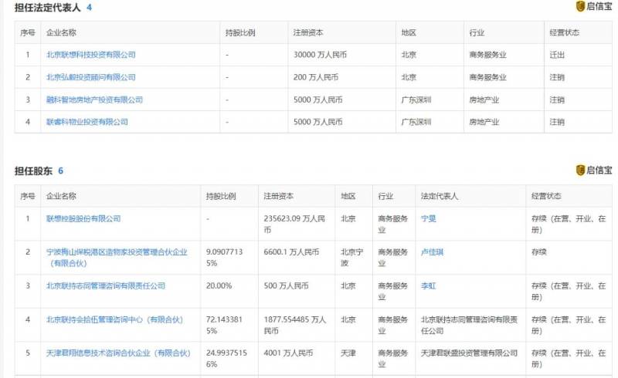Open 北京联想科技投资有限公司 company link
This screenshot has width=618, height=378.
click(90, 55)
